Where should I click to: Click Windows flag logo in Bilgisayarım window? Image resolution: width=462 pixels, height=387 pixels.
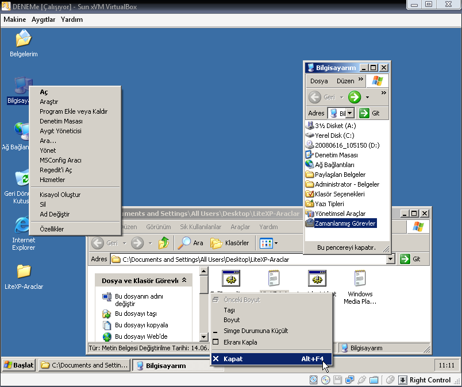(377, 81)
